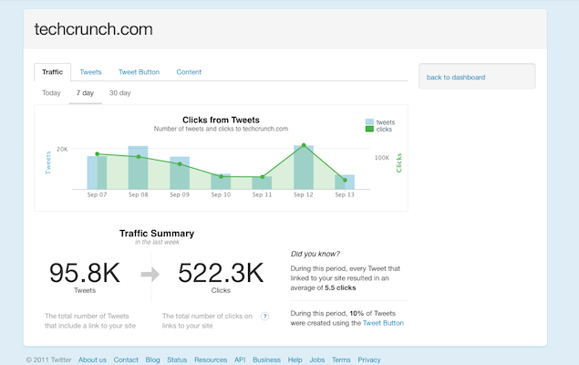Click the tweets blue legend swatch

369,122
